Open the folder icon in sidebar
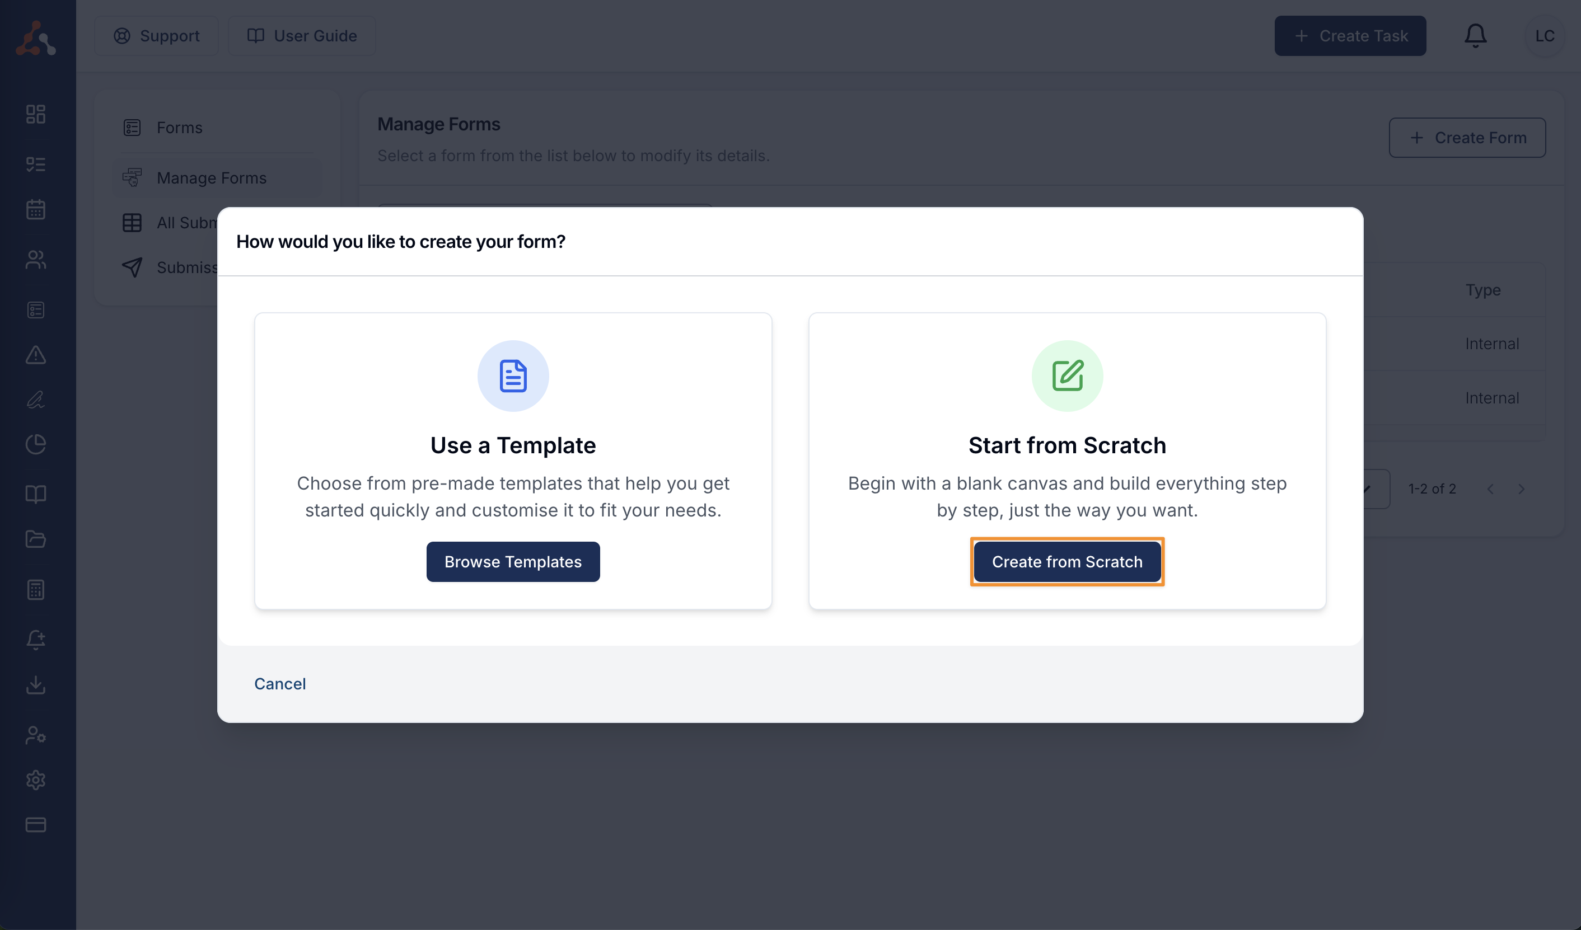The height and width of the screenshot is (930, 1581). 36,539
